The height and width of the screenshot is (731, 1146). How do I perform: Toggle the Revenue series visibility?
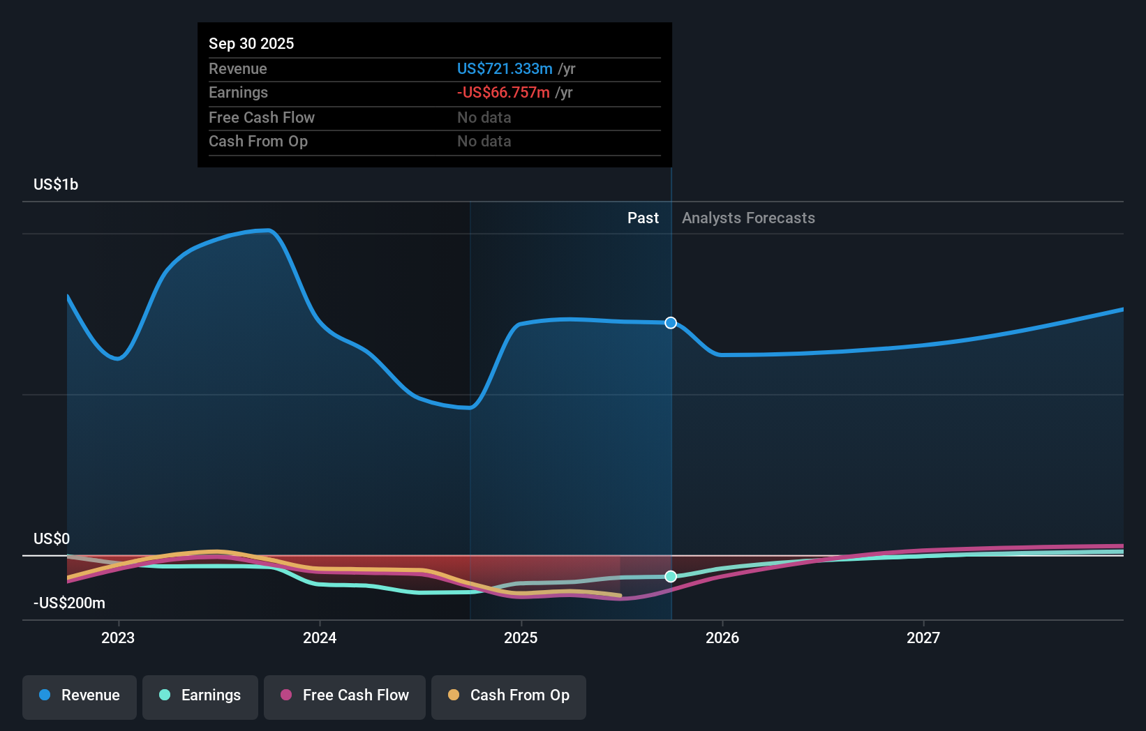click(x=79, y=696)
